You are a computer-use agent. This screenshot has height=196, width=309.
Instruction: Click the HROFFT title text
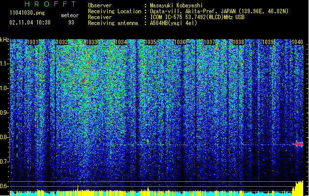coord(50,4)
